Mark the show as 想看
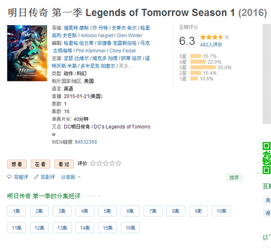Image resolution: width=271 pixels, height=248 pixels. pos(17,164)
